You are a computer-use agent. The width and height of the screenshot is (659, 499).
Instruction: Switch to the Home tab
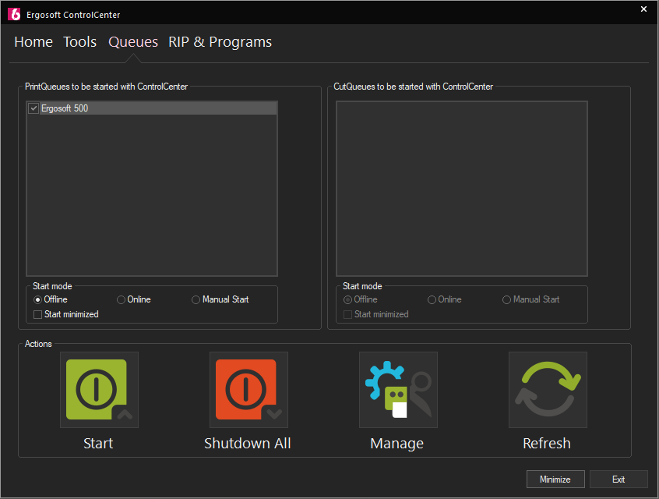tap(33, 42)
